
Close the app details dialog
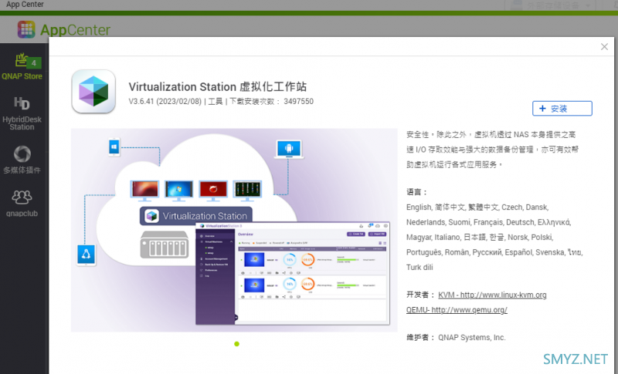click(604, 47)
